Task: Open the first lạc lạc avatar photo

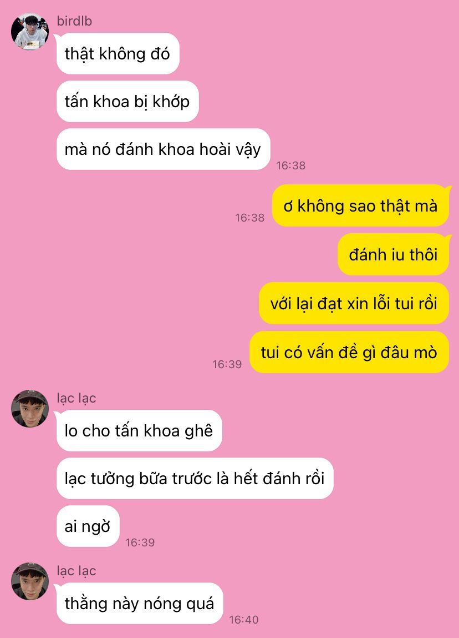Action: pyautogui.click(x=29, y=409)
